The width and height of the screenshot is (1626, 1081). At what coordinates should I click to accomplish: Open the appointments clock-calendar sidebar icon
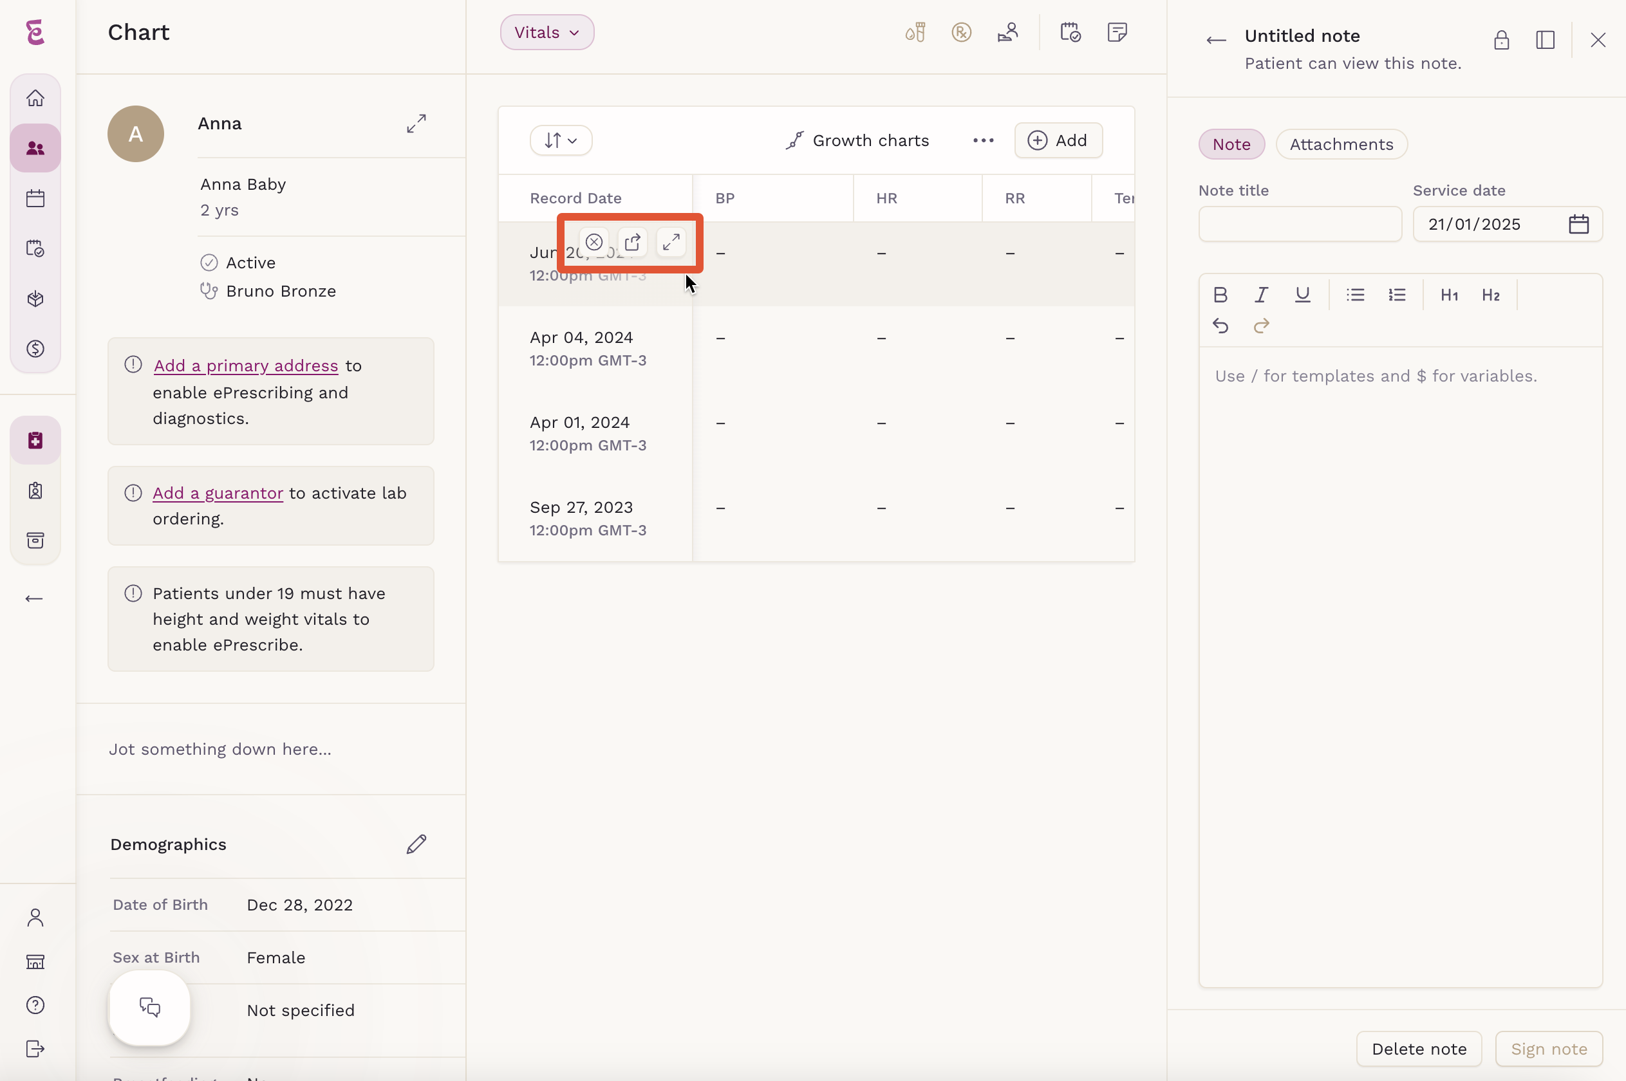35,248
